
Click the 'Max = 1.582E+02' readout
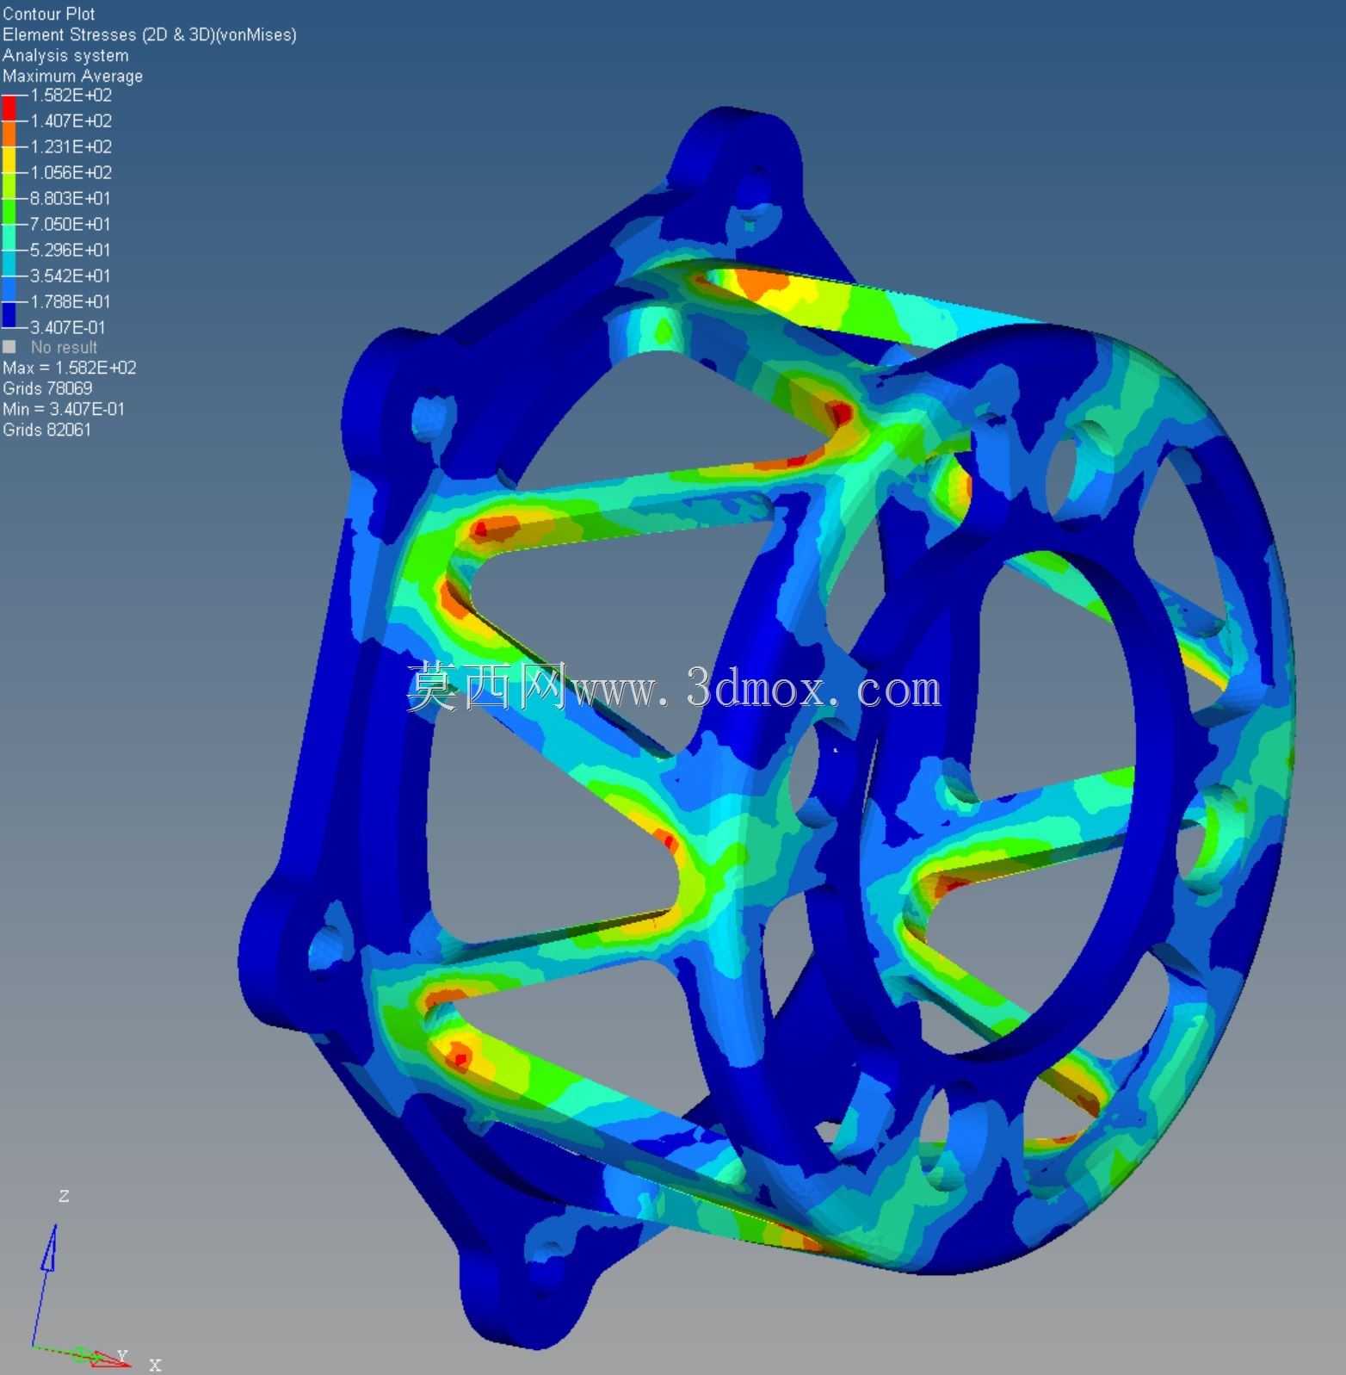(x=70, y=368)
